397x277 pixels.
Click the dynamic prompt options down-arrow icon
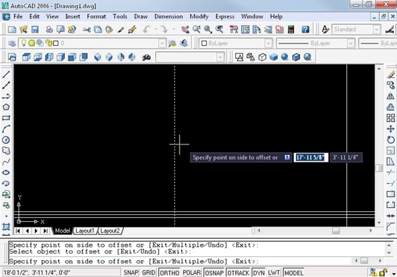(287, 157)
